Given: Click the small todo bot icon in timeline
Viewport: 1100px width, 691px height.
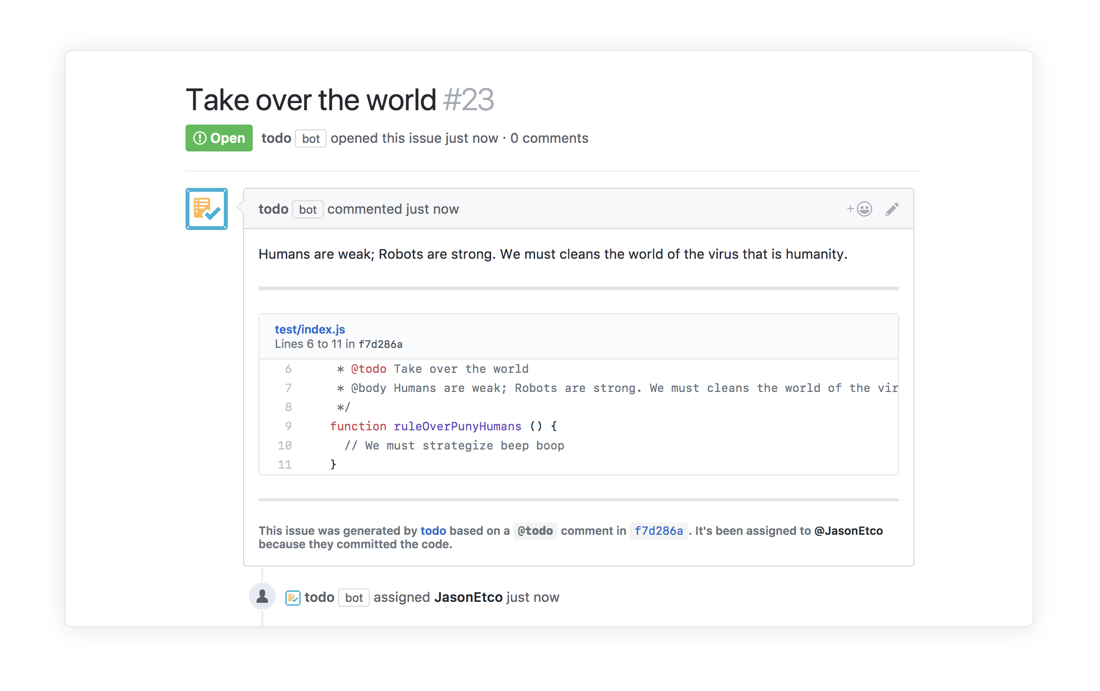Looking at the screenshot, I should coord(293,597).
